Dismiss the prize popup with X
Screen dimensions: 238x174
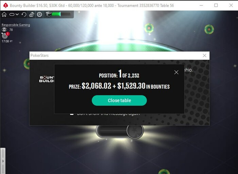pos(176,72)
